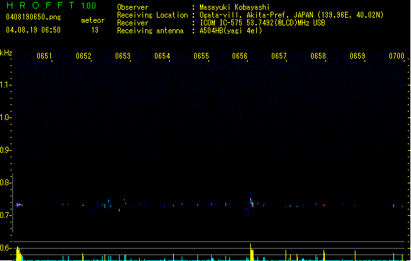Click the yellow intensity bars before 0651
This screenshot has width=411, height=261.
point(18,253)
